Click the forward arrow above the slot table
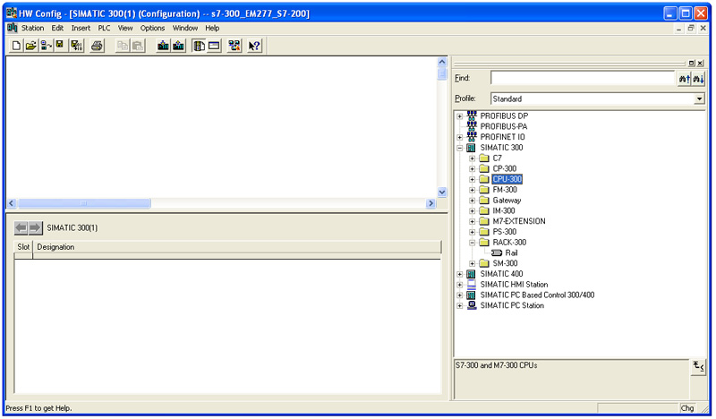Screen dimensions: 716x419 point(35,227)
